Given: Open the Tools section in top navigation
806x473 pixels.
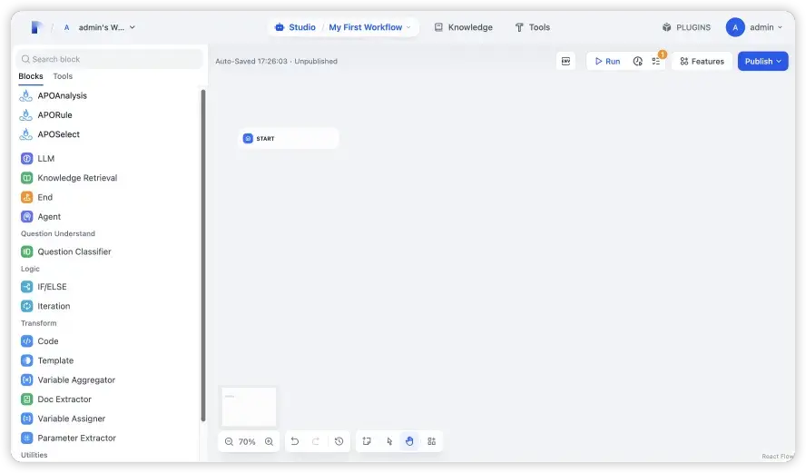Looking at the screenshot, I should (x=533, y=27).
